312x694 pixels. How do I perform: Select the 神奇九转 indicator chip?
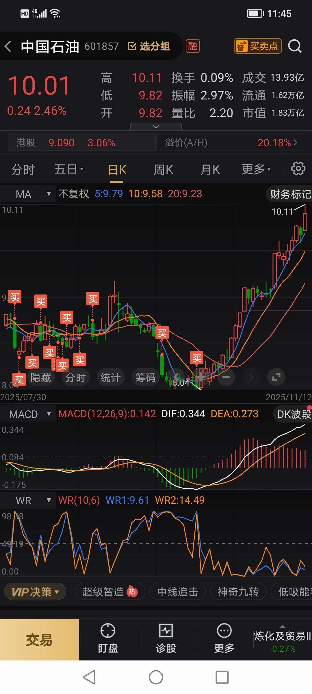(x=238, y=592)
